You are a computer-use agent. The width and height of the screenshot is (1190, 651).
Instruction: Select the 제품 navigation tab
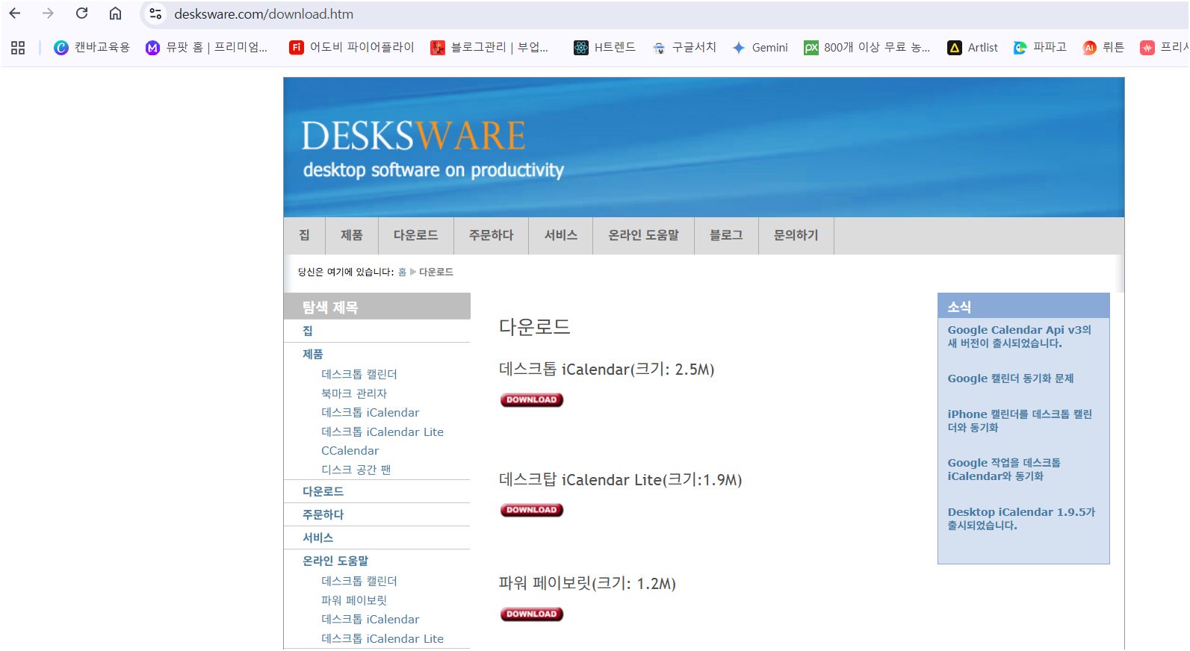[x=352, y=235]
